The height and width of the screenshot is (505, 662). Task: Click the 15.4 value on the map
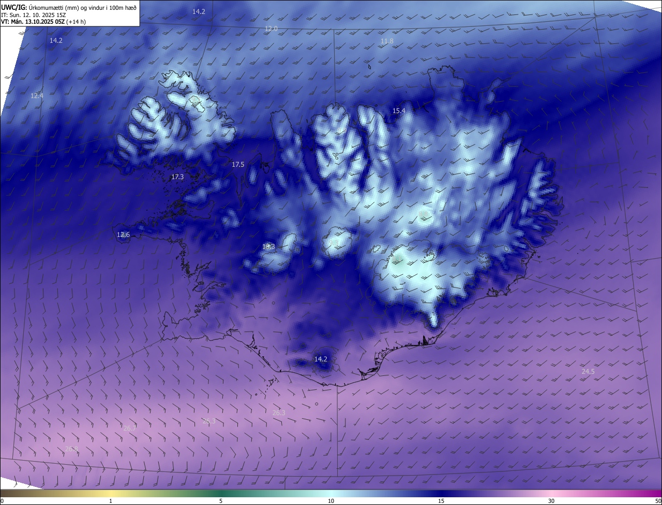pos(399,111)
